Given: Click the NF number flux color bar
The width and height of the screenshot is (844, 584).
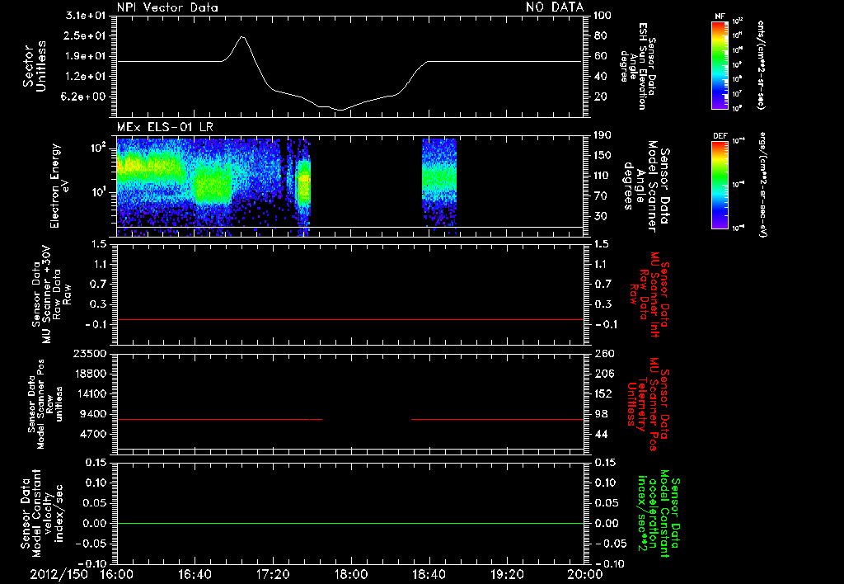Looking at the screenshot, I should click(720, 64).
